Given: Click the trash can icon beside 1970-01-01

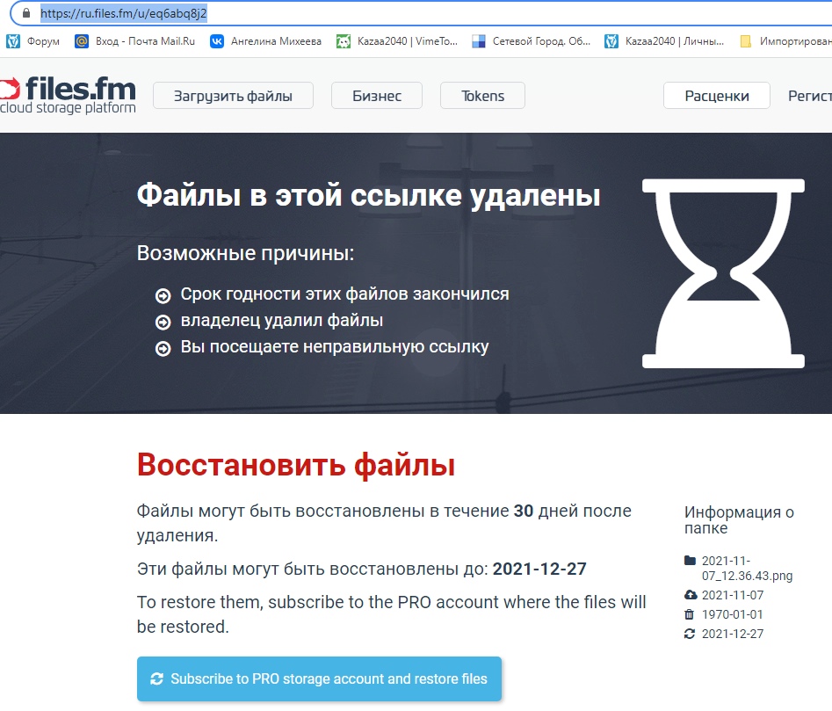Looking at the screenshot, I should coord(690,614).
